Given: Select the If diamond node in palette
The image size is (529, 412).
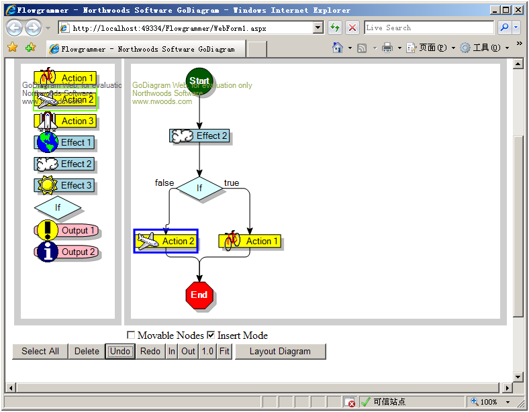Looking at the screenshot, I should tap(58, 207).
